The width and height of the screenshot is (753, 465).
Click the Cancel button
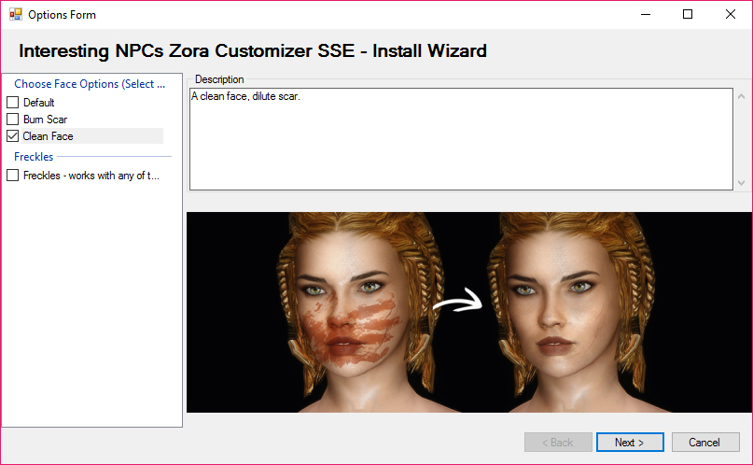click(705, 442)
